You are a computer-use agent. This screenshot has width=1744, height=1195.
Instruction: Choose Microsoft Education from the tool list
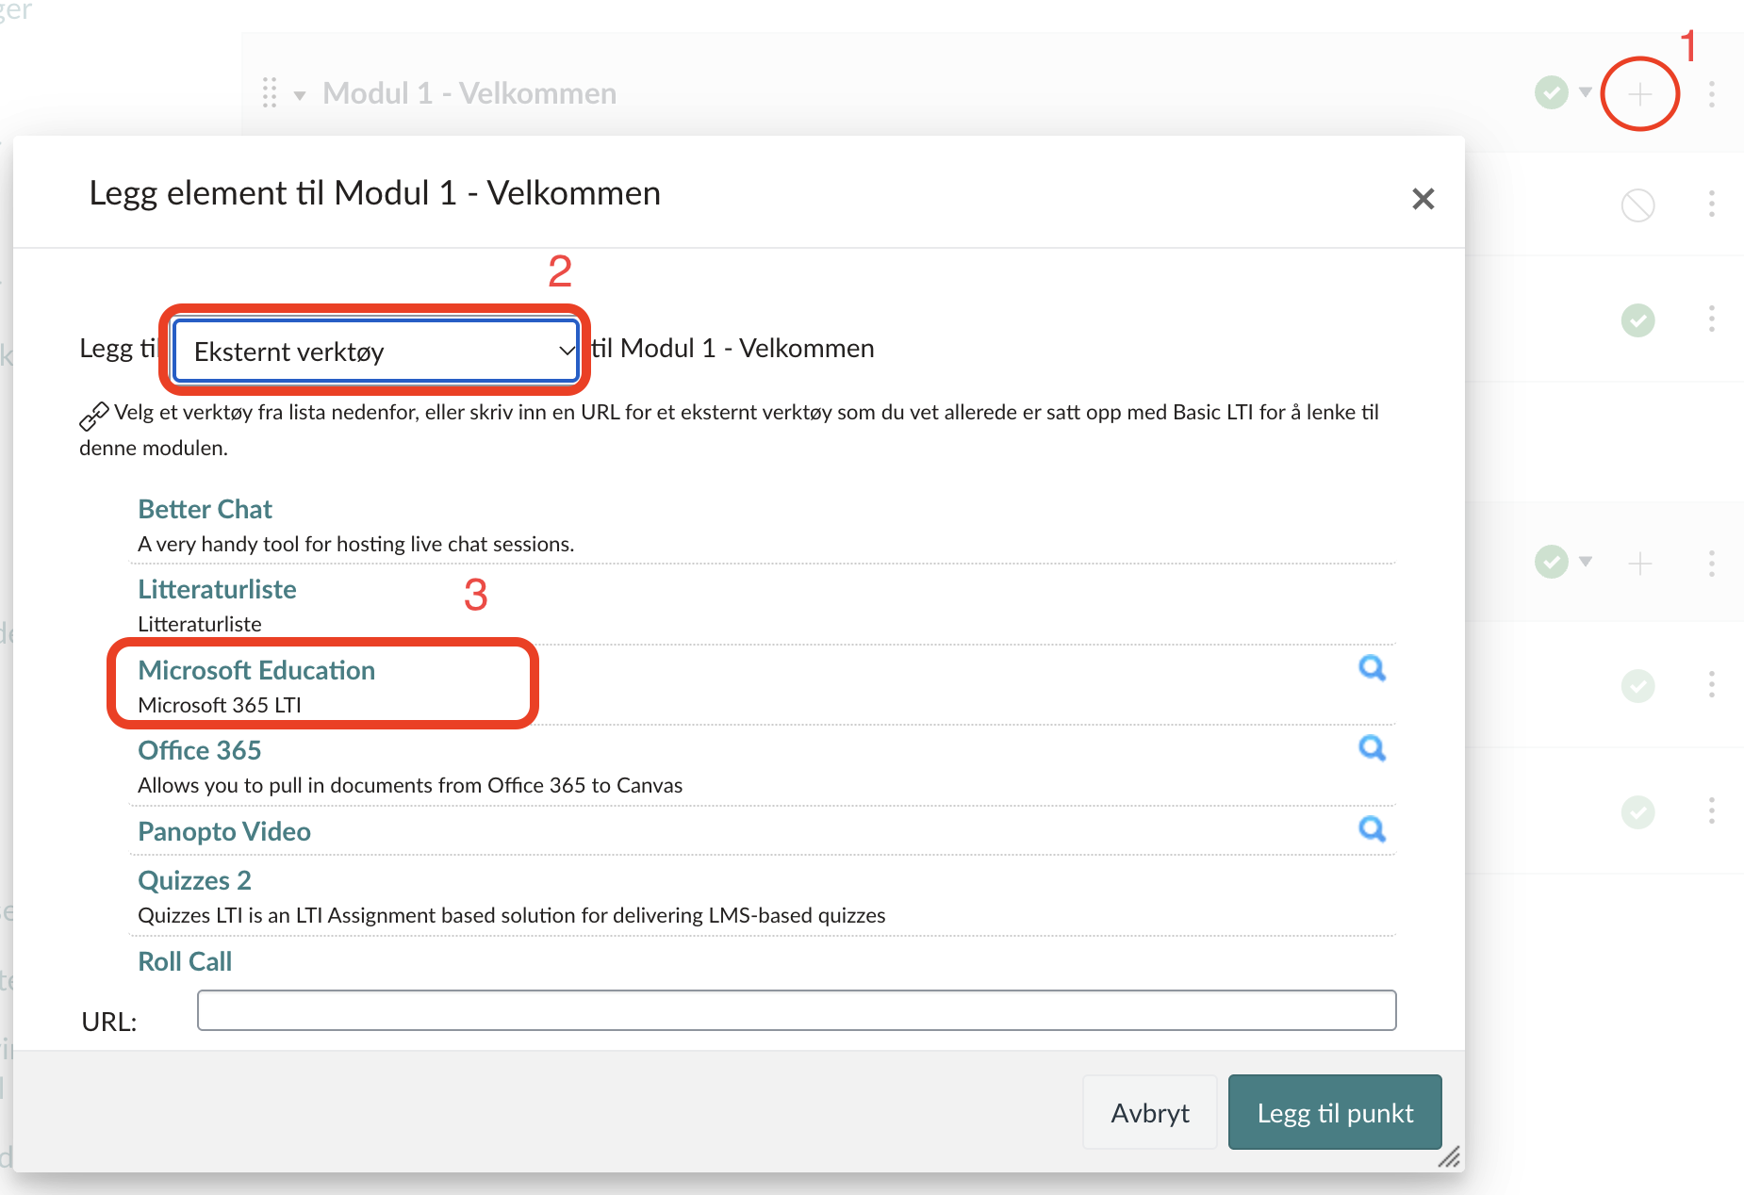tap(256, 670)
